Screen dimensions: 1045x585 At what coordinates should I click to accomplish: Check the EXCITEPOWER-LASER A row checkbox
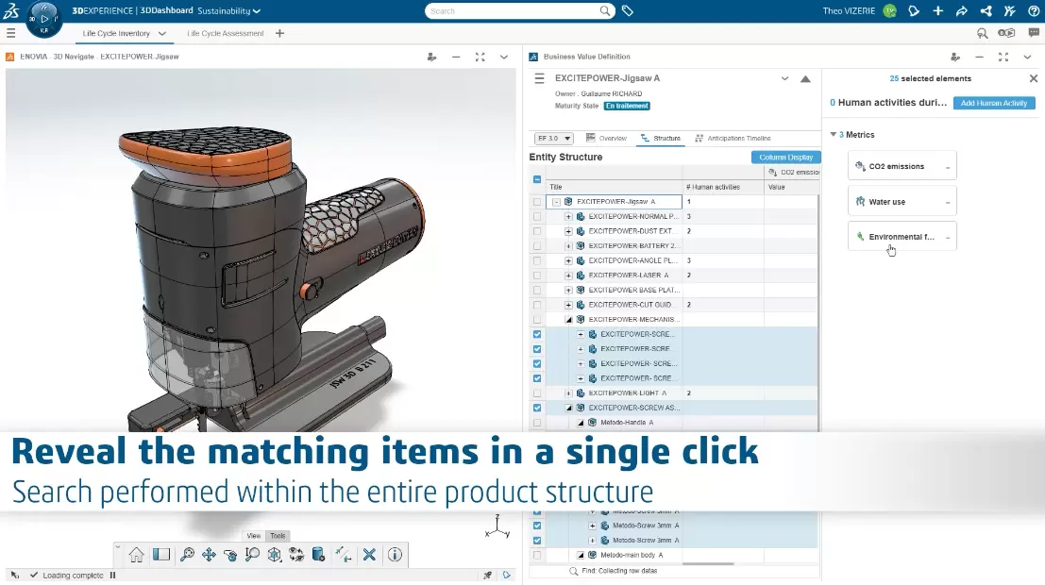537,276
